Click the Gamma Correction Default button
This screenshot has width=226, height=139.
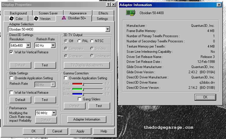tap(75, 106)
